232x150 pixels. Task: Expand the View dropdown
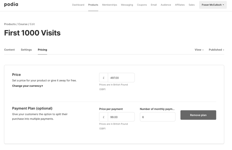pyautogui.click(x=199, y=50)
